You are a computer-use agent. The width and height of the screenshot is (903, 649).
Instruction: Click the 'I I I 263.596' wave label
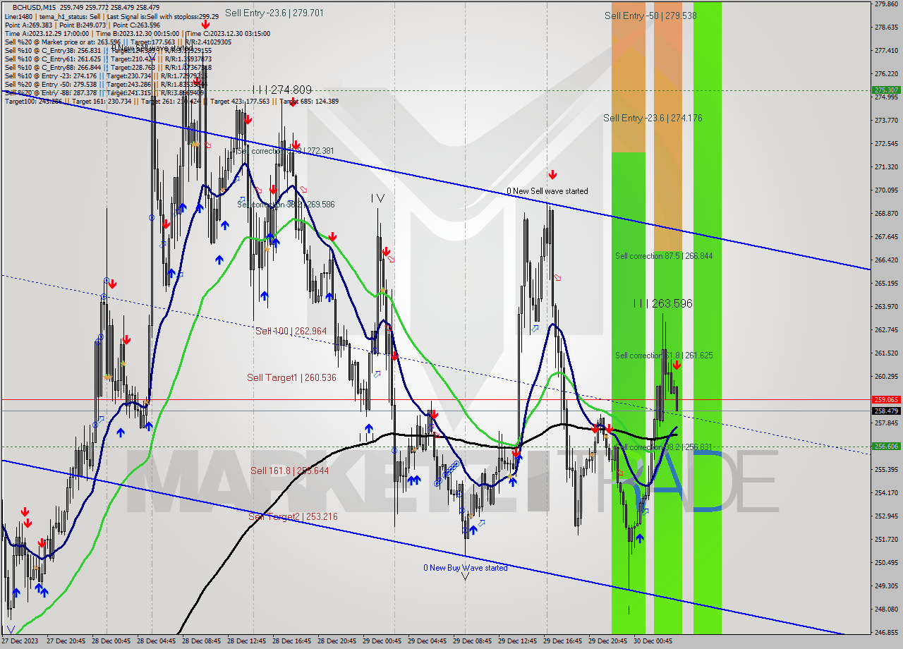click(662, 303)
